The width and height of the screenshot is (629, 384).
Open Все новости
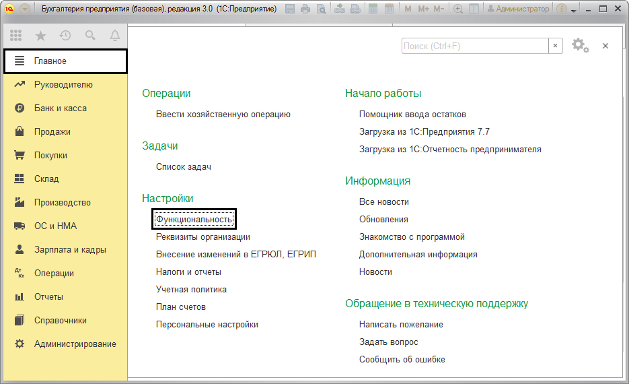pyautogui.click(x=384, y=202)
